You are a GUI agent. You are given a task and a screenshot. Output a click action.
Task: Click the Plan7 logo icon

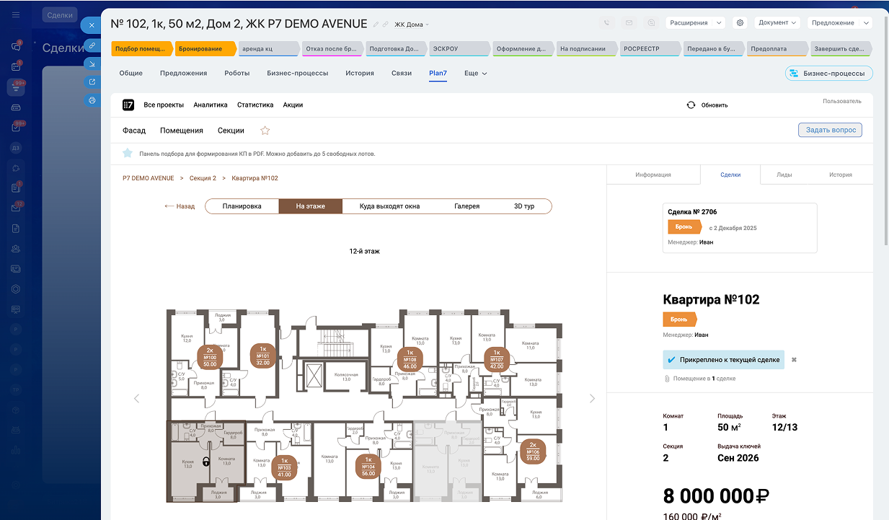point(128,105)
